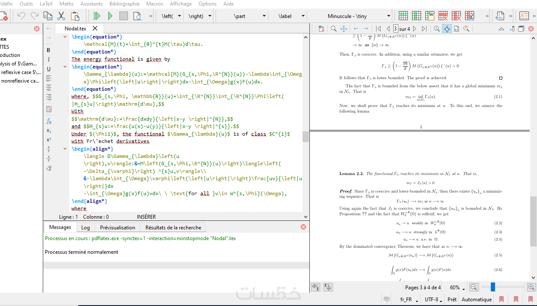Run Build & View double-arrow icon

coord(97,16)
